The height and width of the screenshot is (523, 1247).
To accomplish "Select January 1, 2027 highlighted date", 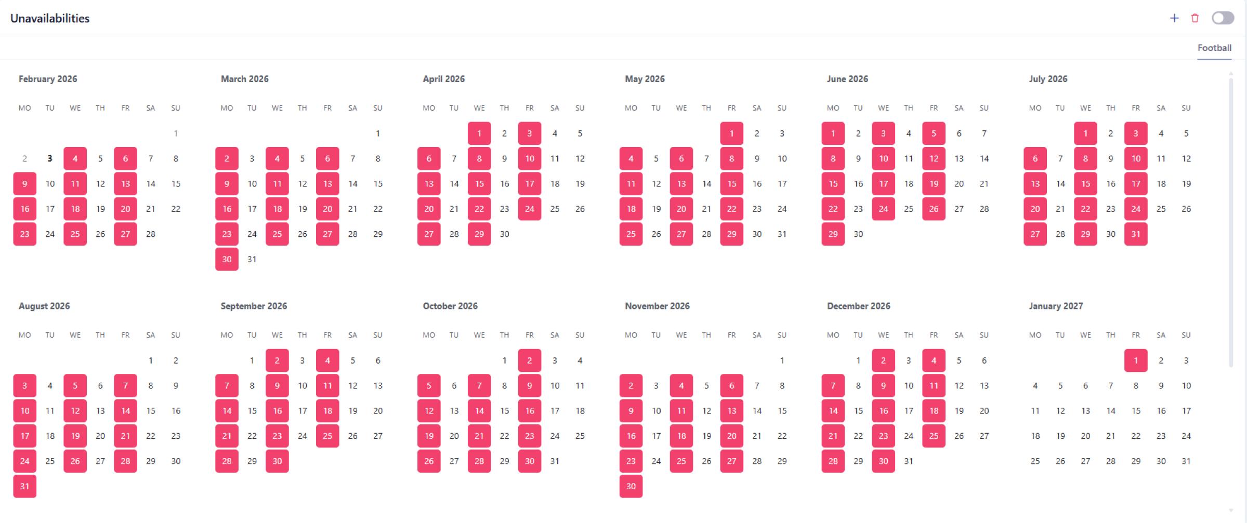I will click(x=1136, y=360).
